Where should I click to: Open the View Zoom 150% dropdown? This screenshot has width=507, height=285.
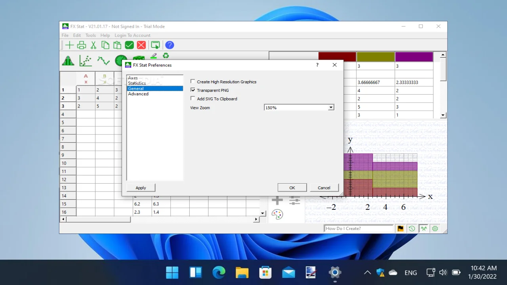(299, 108)
